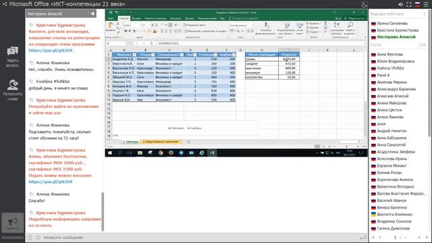The height and width of the screenshot is (243, 432).
Task: Click the Excel Name Box field
Action: 116,43
